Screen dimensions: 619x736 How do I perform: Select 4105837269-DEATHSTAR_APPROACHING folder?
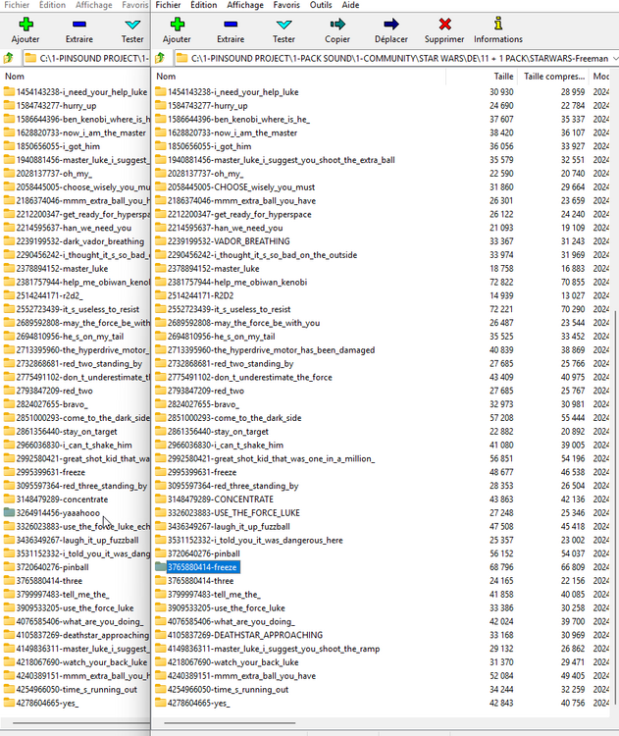pos(245,635)
